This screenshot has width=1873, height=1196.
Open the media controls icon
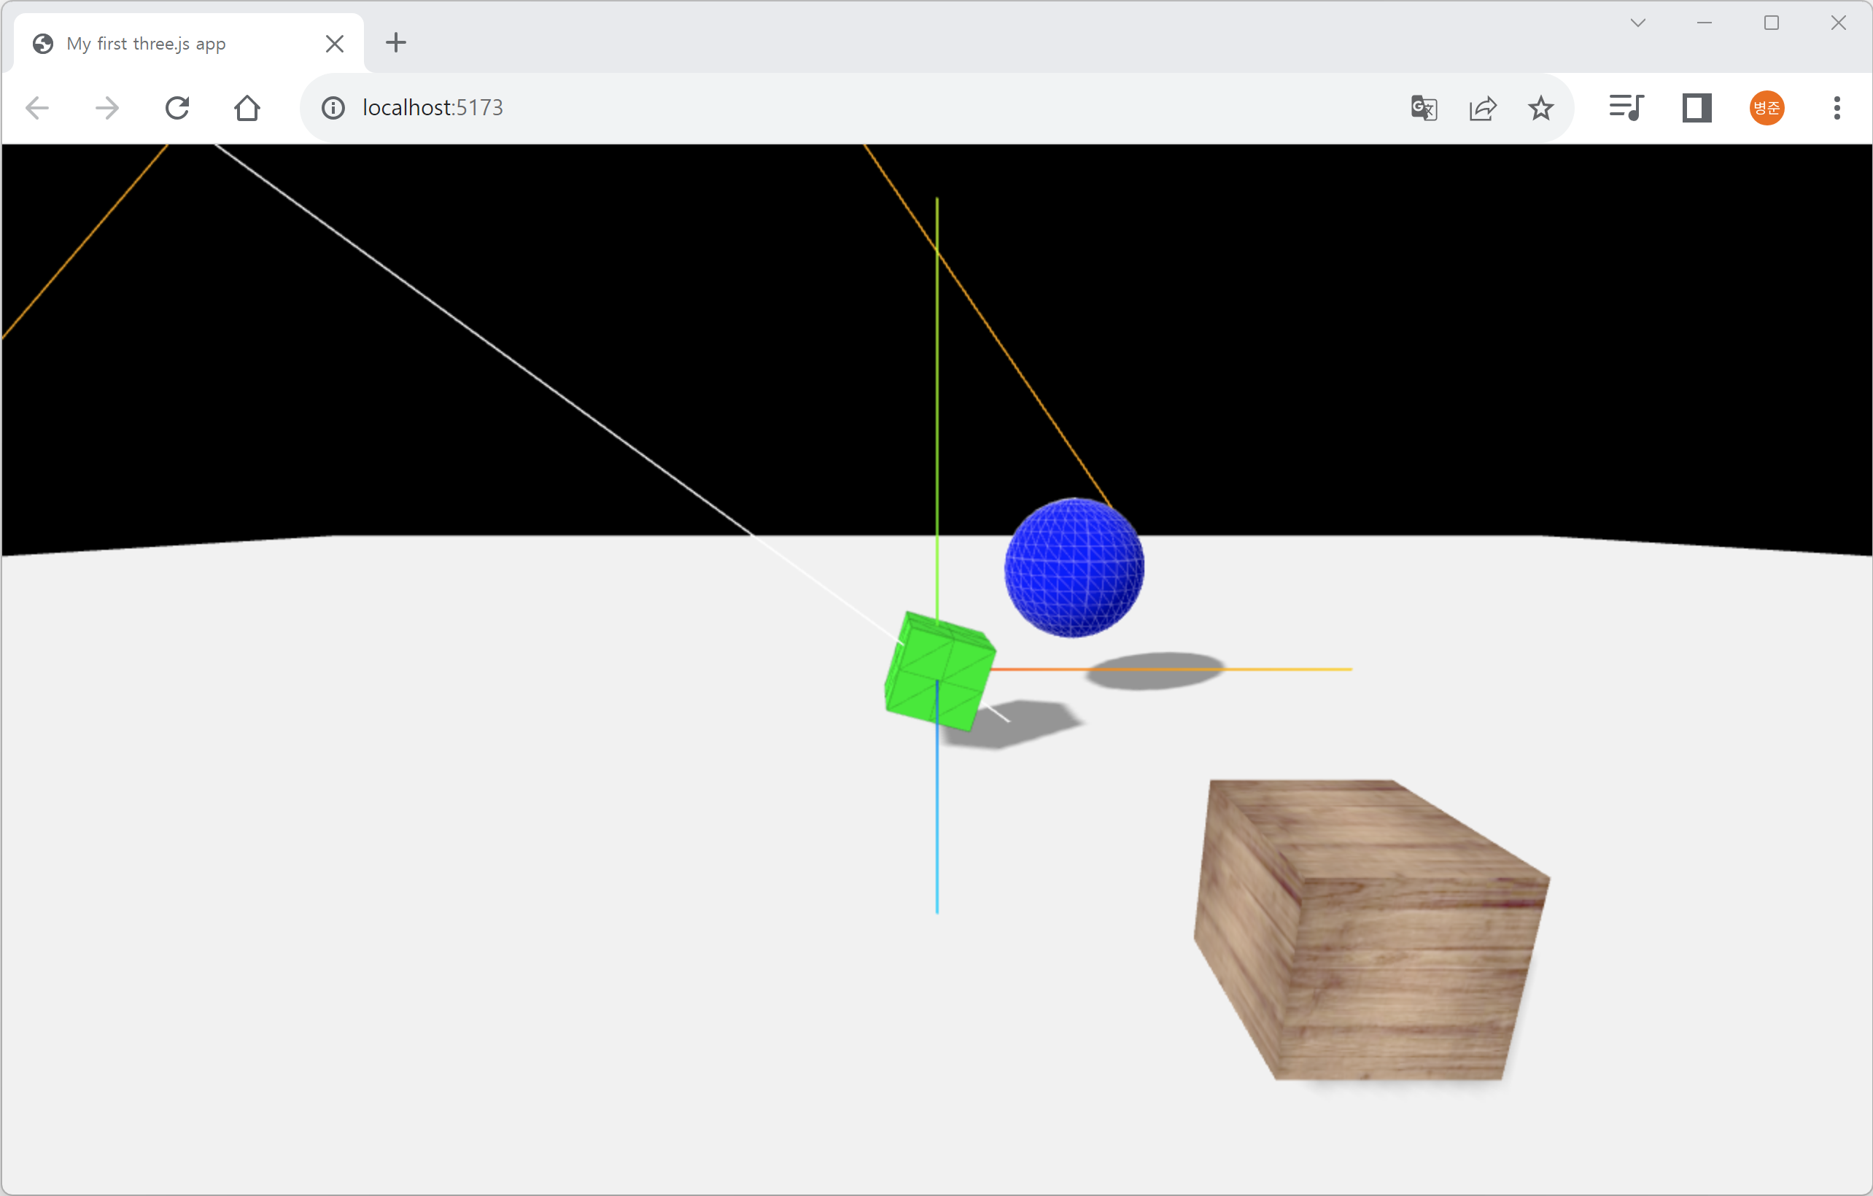tap(1626, 108)
